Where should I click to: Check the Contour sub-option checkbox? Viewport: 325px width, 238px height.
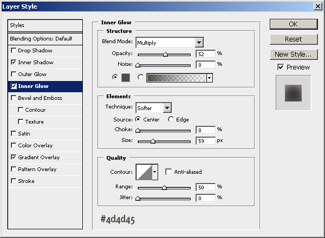(x=21, y=110)
